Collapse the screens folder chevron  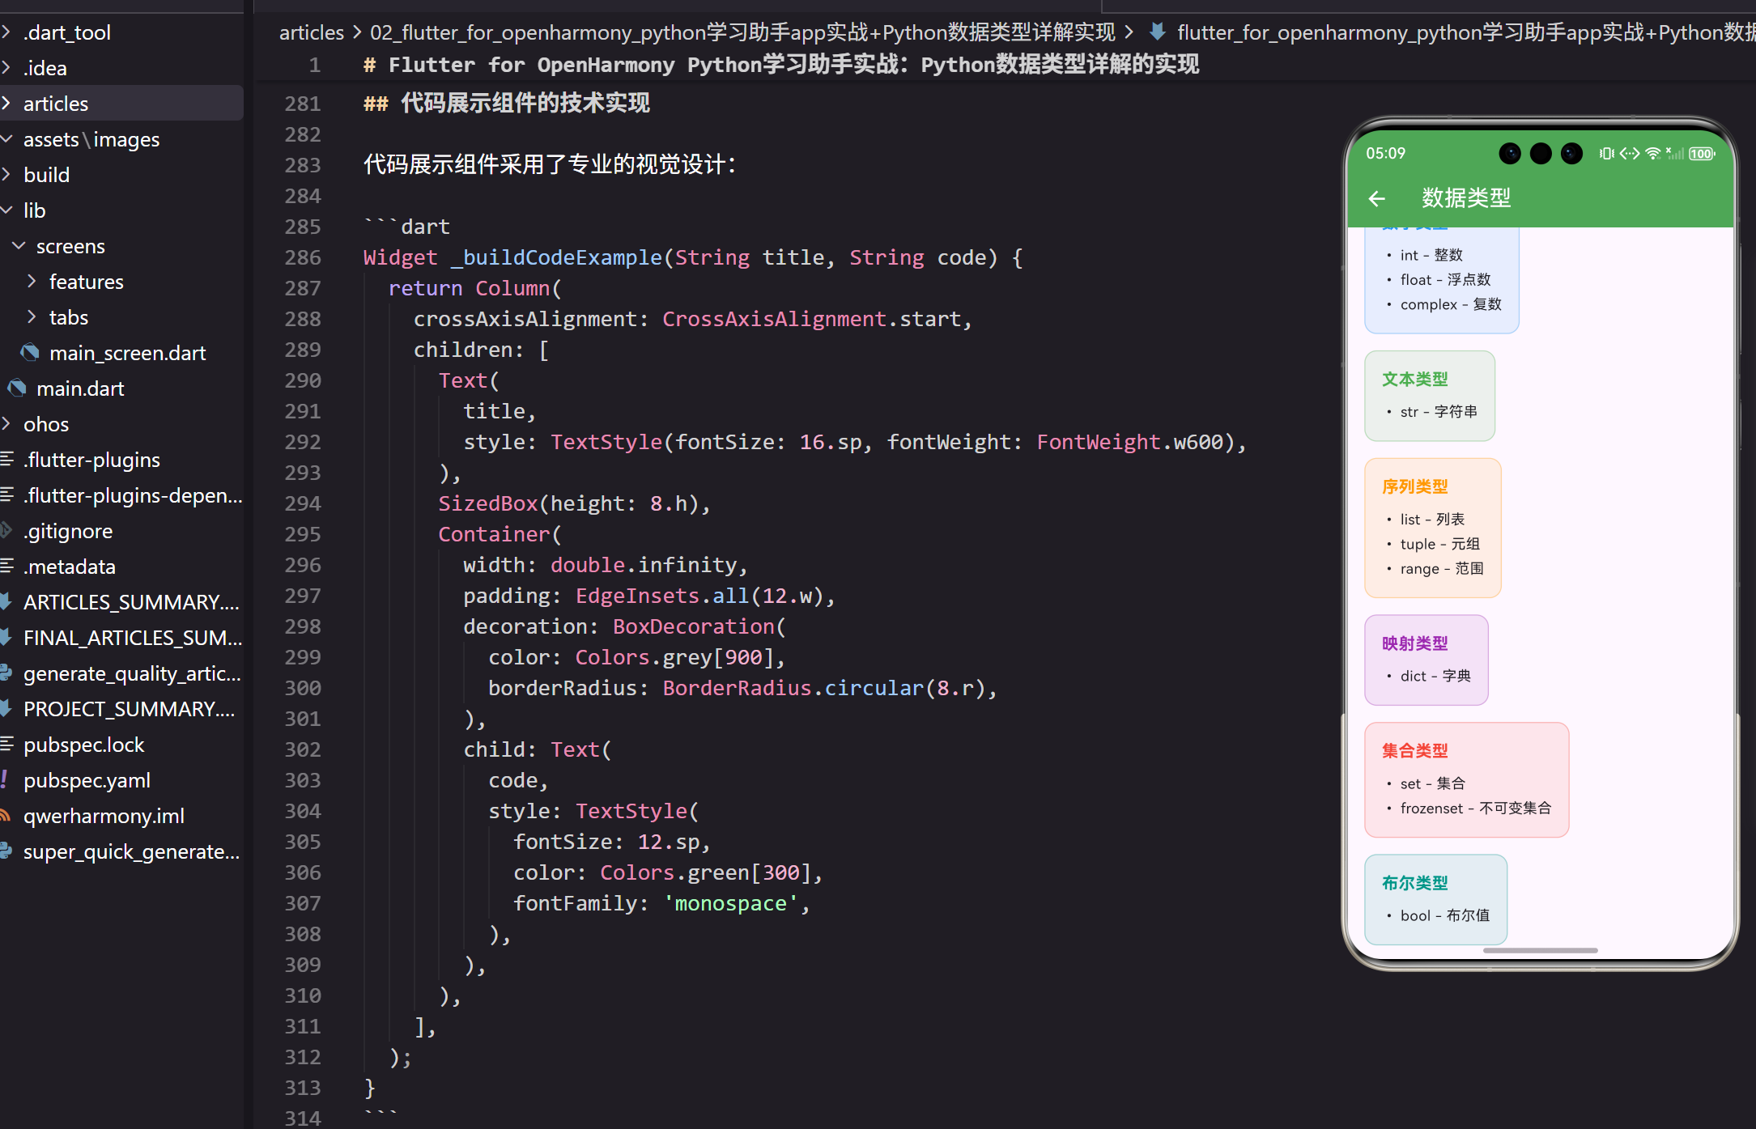coord(19,246)
